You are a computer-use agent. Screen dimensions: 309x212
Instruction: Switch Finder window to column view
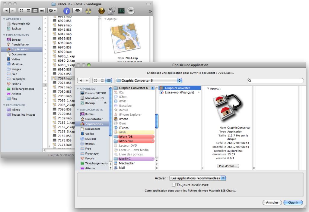(35, 11)
